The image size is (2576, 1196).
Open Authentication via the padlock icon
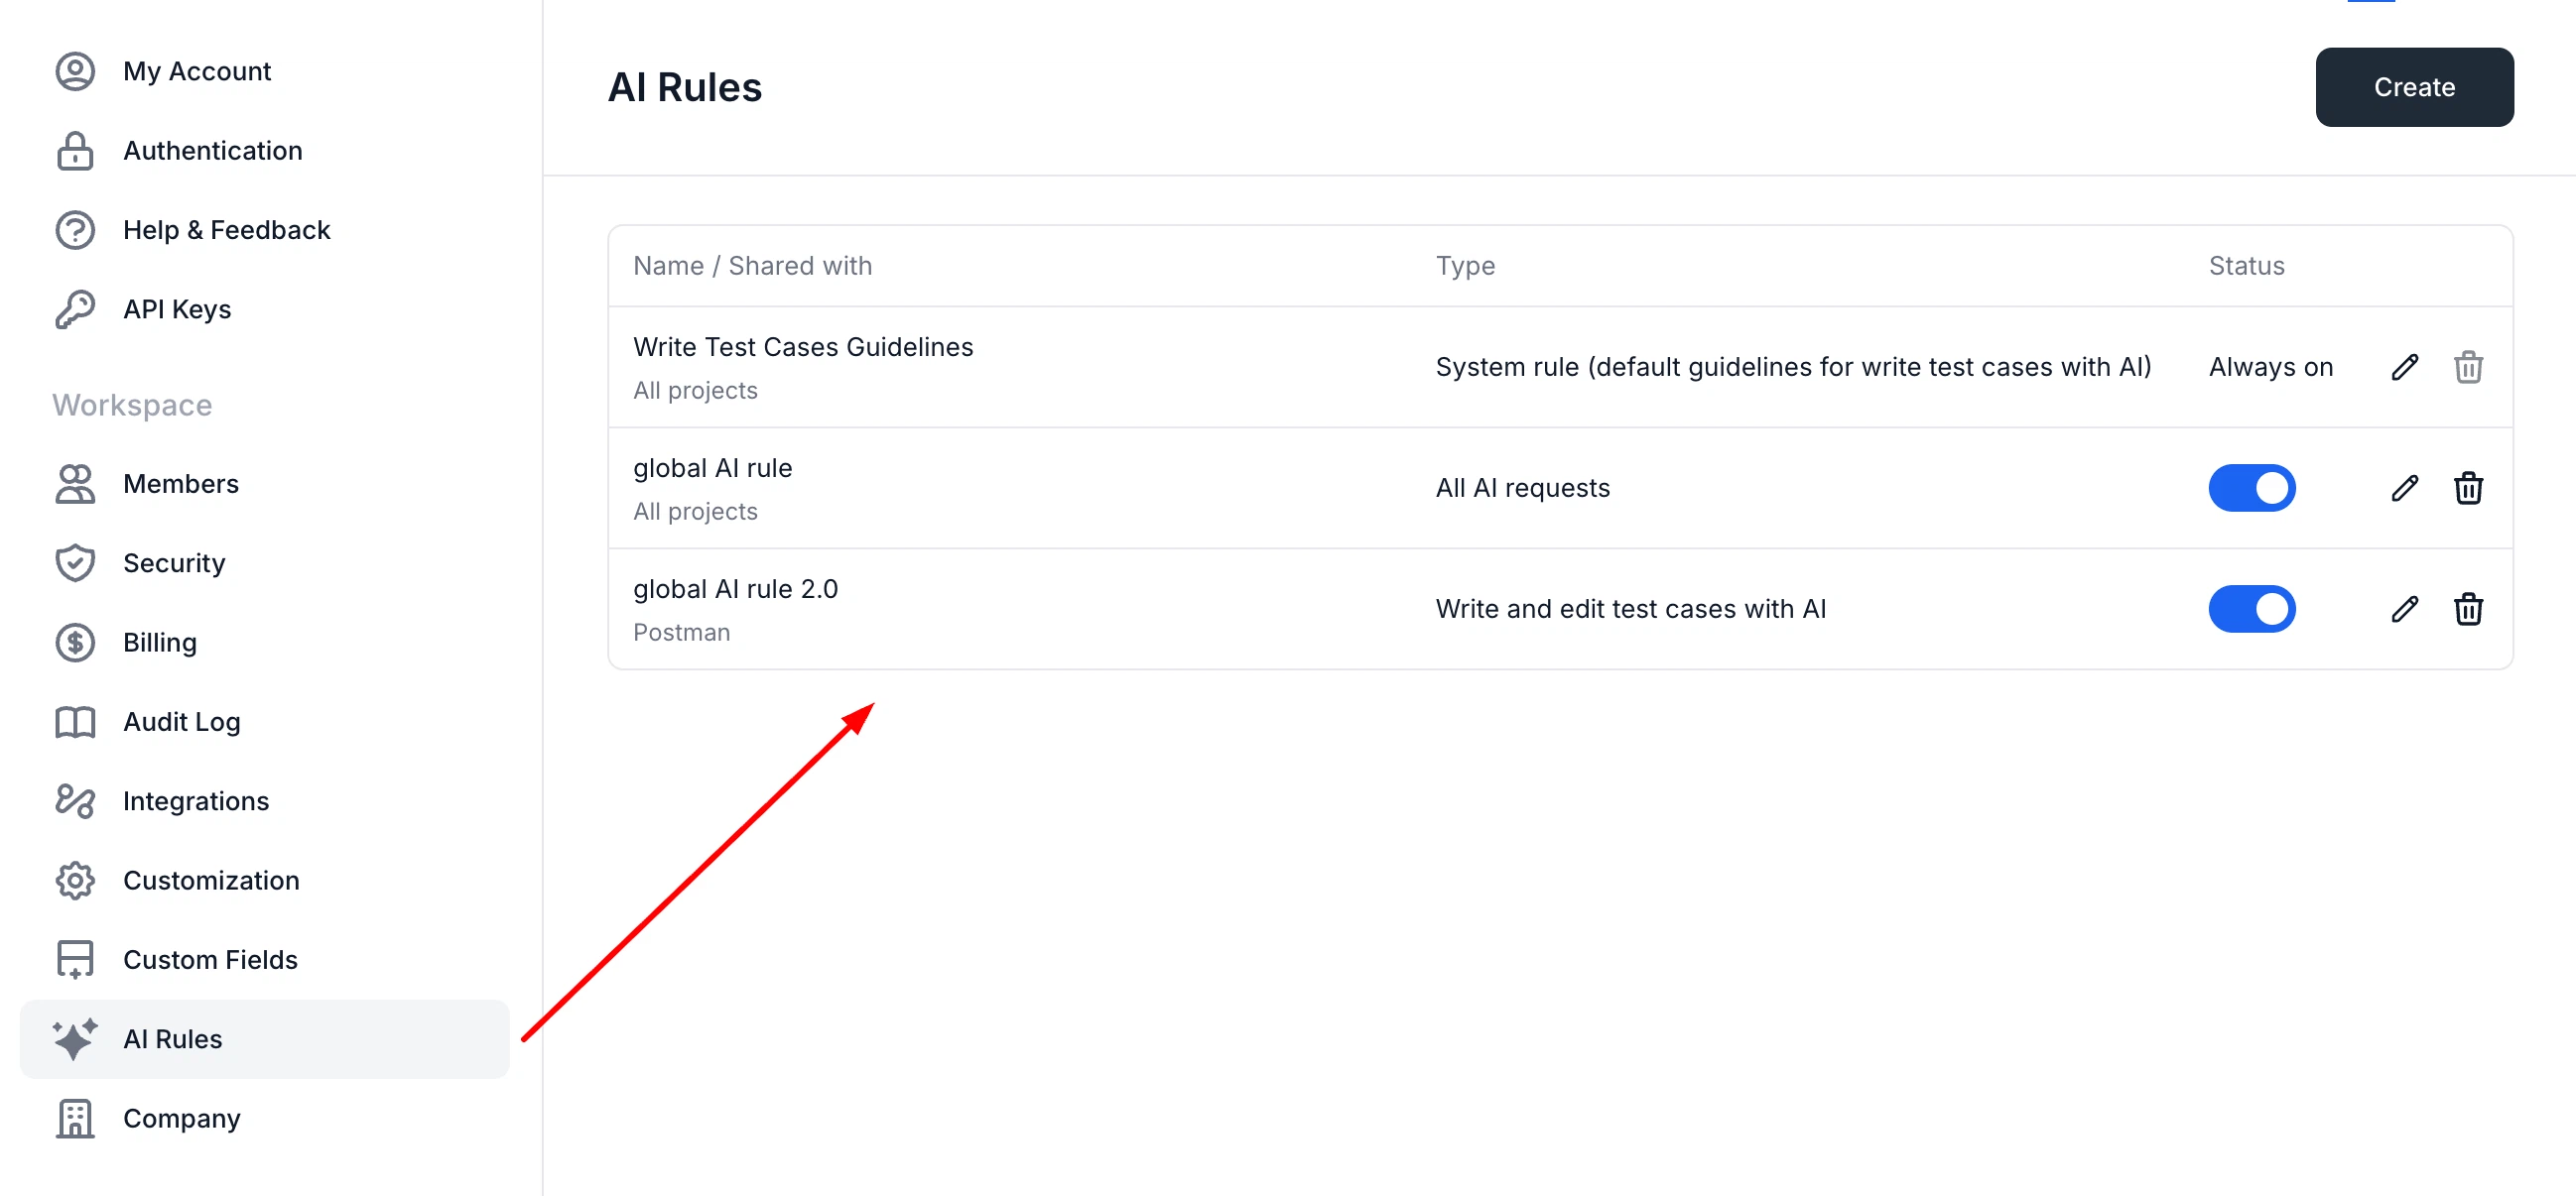click(74, 150)
